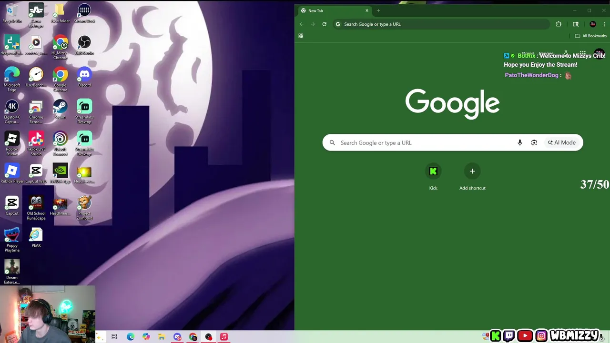Search by image with Lens icon

pyautogui.click(x=534, y=142)
